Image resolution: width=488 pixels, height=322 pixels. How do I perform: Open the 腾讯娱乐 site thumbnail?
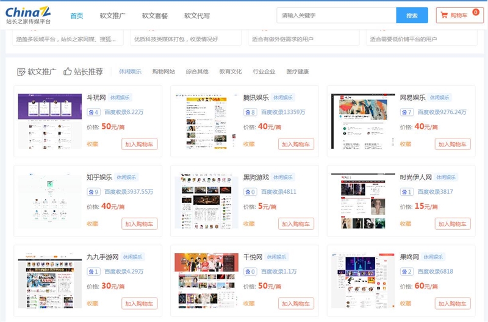206,121
